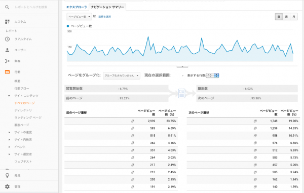Image resolution: width=304 pixels, height=193 pixels.
Task: Open 管理 via the gear icon
Action: click(x=7, y=186)
